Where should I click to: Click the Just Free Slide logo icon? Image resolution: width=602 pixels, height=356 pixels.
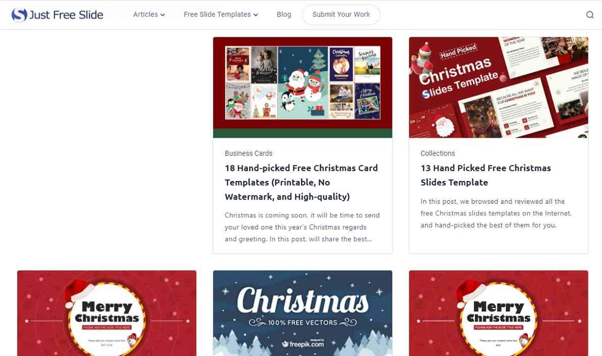click(19, 15)
